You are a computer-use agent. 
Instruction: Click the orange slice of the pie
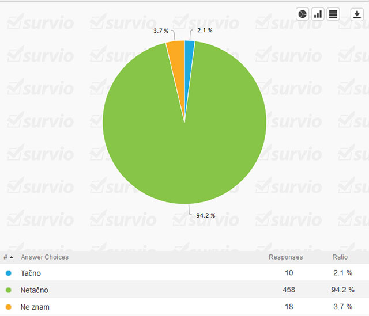point(176,52)
